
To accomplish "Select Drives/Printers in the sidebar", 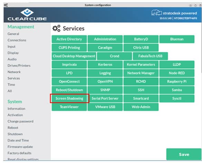I will tap(19, 65).
